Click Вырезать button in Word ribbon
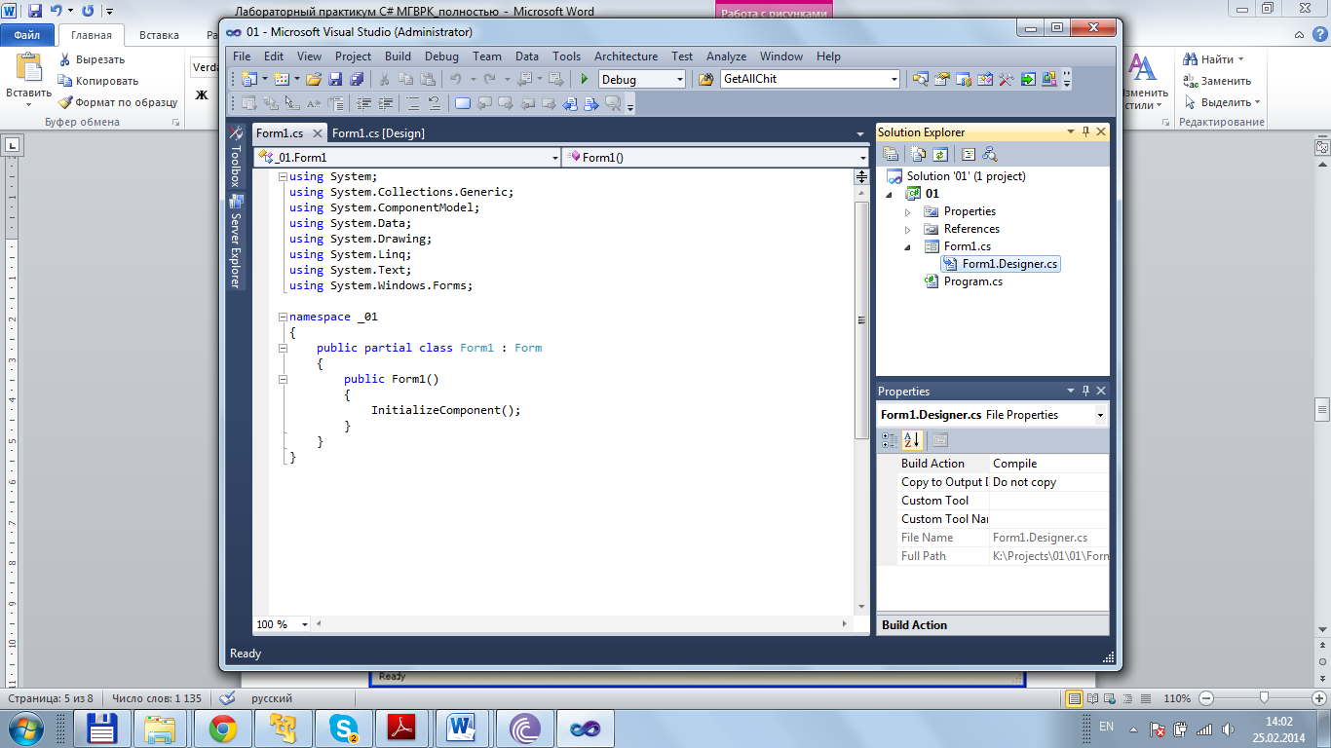The width and height of the screenshot is (1331, 748). point(91,59)
